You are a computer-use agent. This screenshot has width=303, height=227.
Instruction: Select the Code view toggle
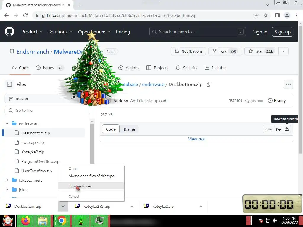tap(111, 129)
